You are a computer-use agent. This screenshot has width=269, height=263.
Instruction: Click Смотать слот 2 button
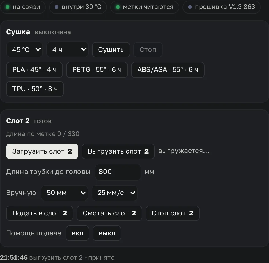click(x=109, y=213)
